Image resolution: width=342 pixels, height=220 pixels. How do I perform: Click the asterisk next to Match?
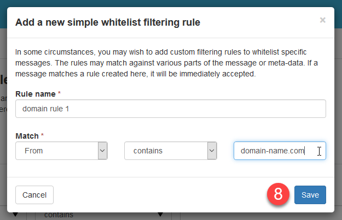[x=43, y=135]
